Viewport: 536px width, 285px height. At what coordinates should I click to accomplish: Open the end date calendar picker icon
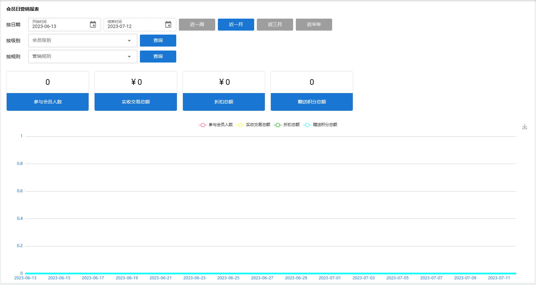tap(168, 25)
